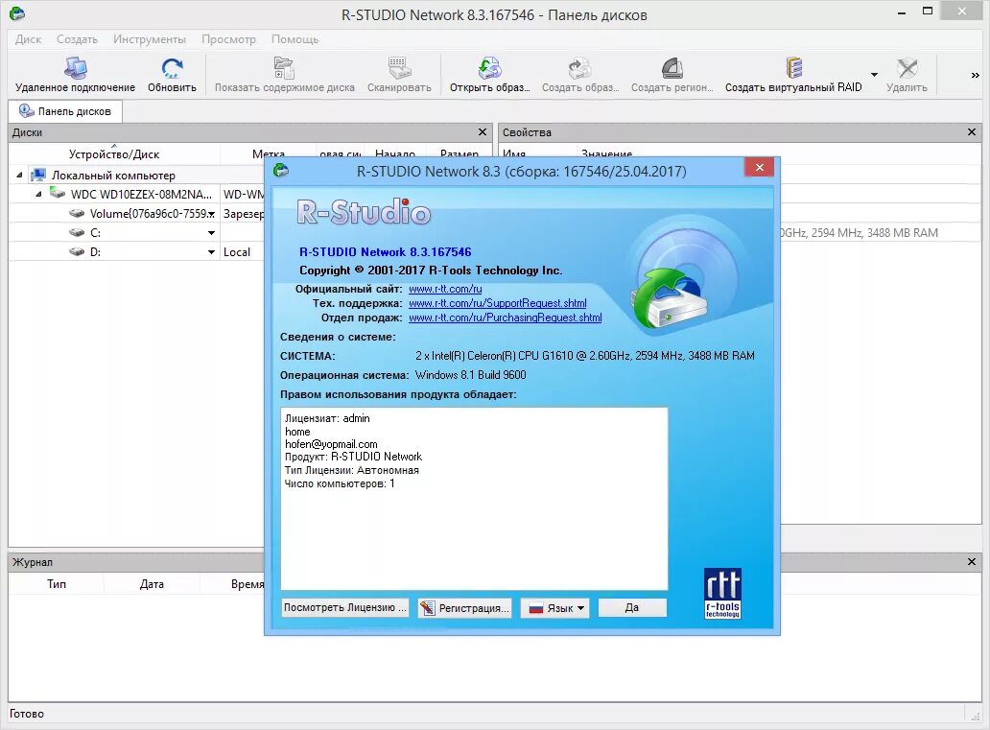Select the C: drive icon
Screen dimensions: 990x730
point(77,232)
